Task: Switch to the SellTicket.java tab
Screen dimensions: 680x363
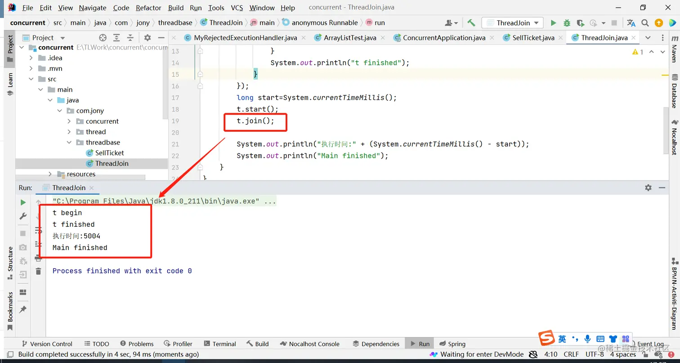Action: (533, 38)
